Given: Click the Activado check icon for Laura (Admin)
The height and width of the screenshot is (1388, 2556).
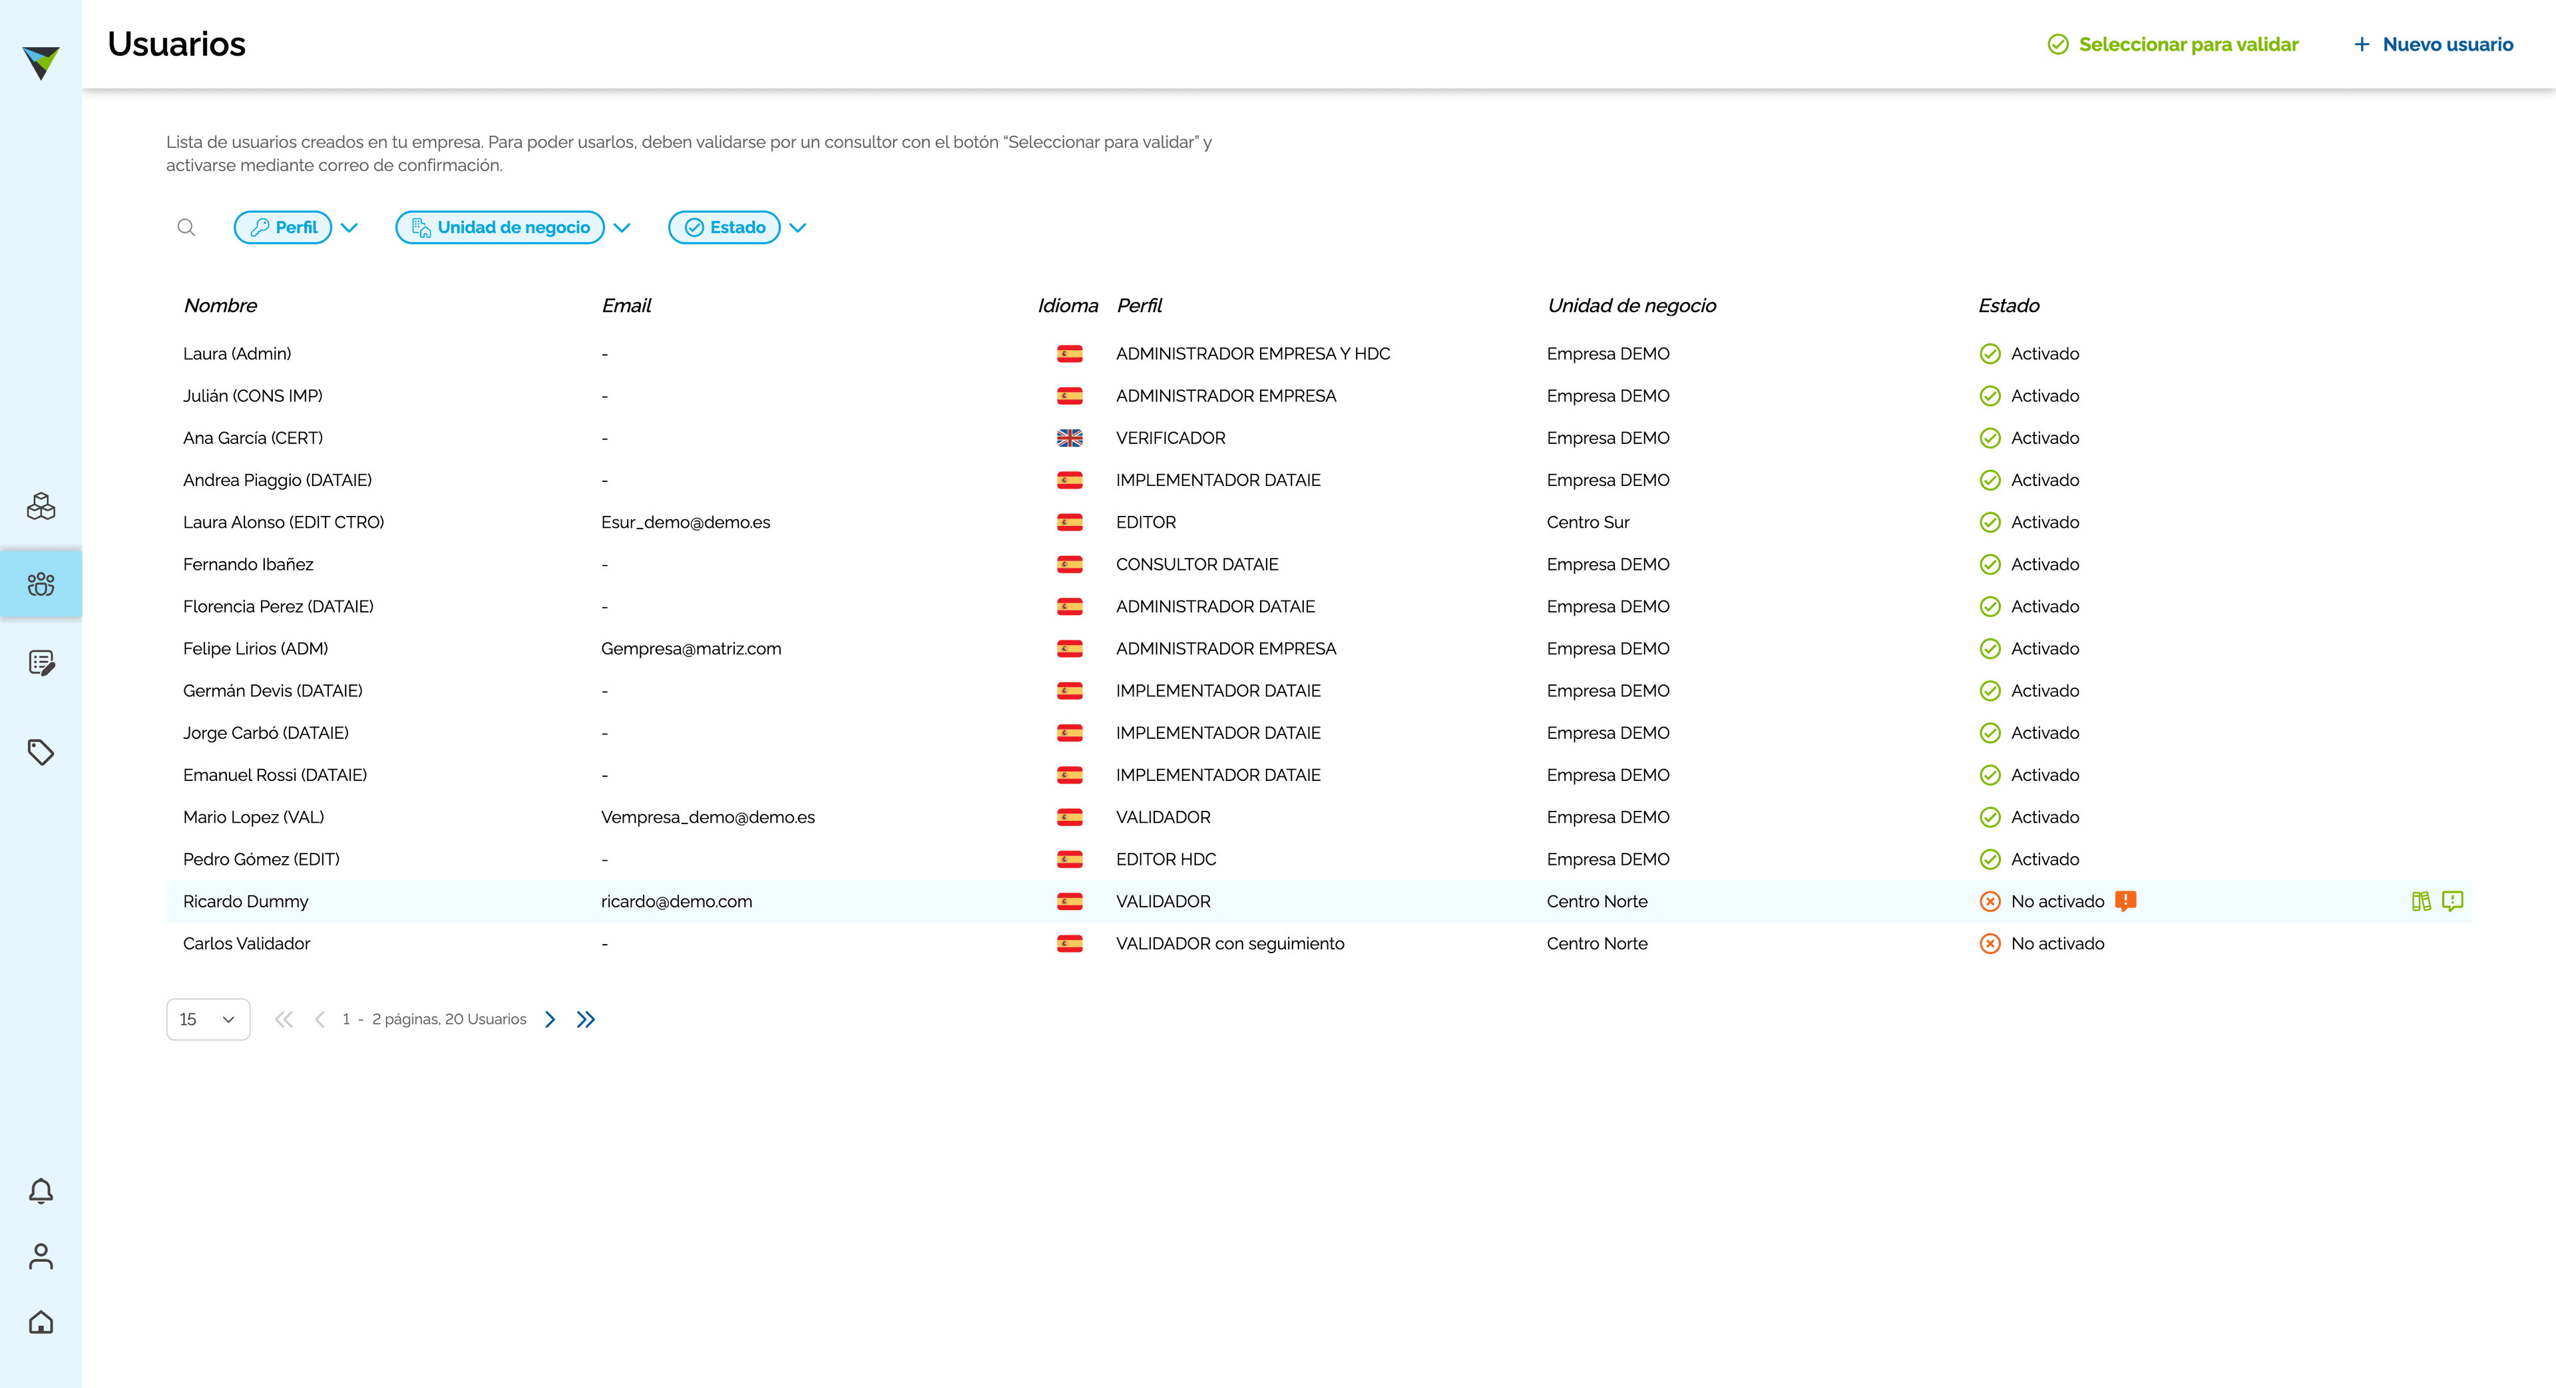Looking at the screenshot, I should [x=1990, y=353].
